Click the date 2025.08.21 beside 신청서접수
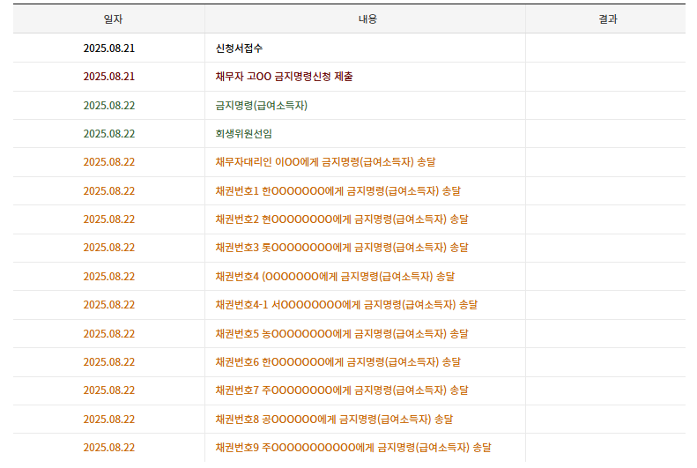The image size is (697, 468). 109,48
